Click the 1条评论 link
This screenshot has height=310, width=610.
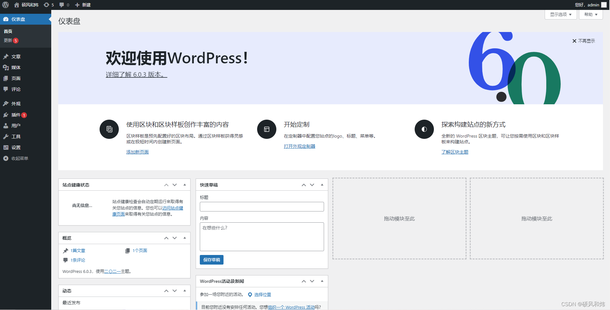pos(78,260)
